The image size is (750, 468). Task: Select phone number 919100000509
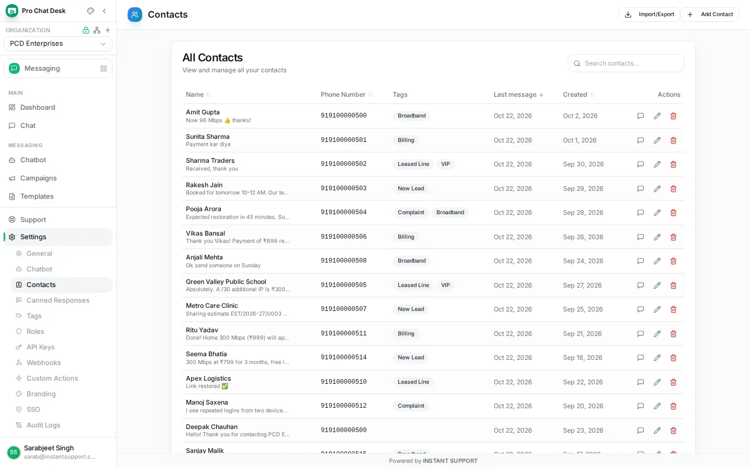[x=344, y=431]
